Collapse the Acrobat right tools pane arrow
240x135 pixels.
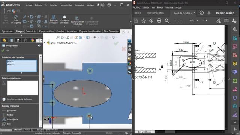point(229,79)
